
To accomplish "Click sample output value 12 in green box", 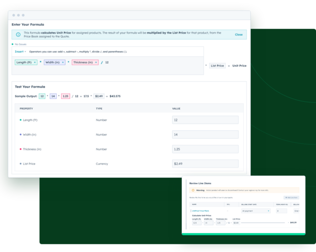I will [42, 96].
